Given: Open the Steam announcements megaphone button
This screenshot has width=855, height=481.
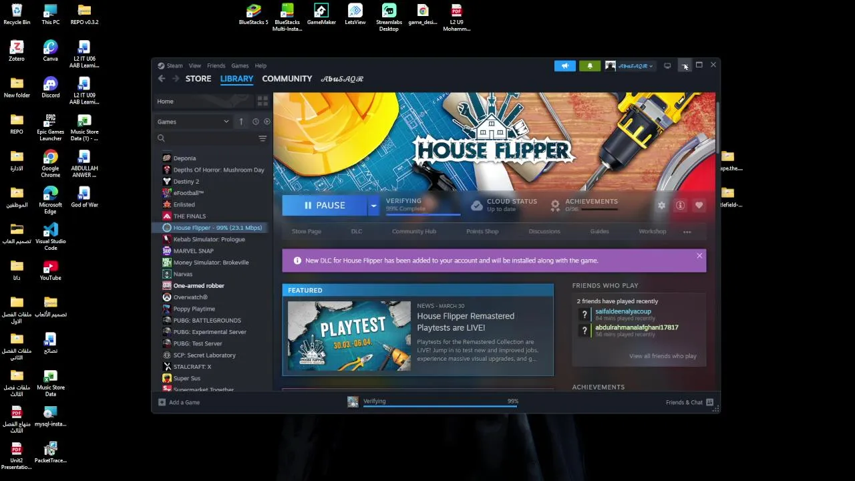Looking at the screenshot, I should [x=564, y=65].
